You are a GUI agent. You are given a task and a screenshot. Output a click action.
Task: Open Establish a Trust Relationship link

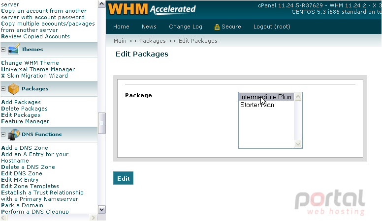pos(42,196)
